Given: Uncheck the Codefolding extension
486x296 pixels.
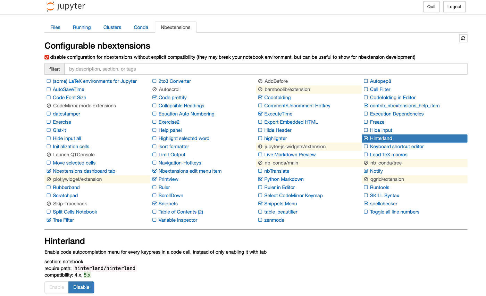Looking at the screenshot, I should click(260, 98).
